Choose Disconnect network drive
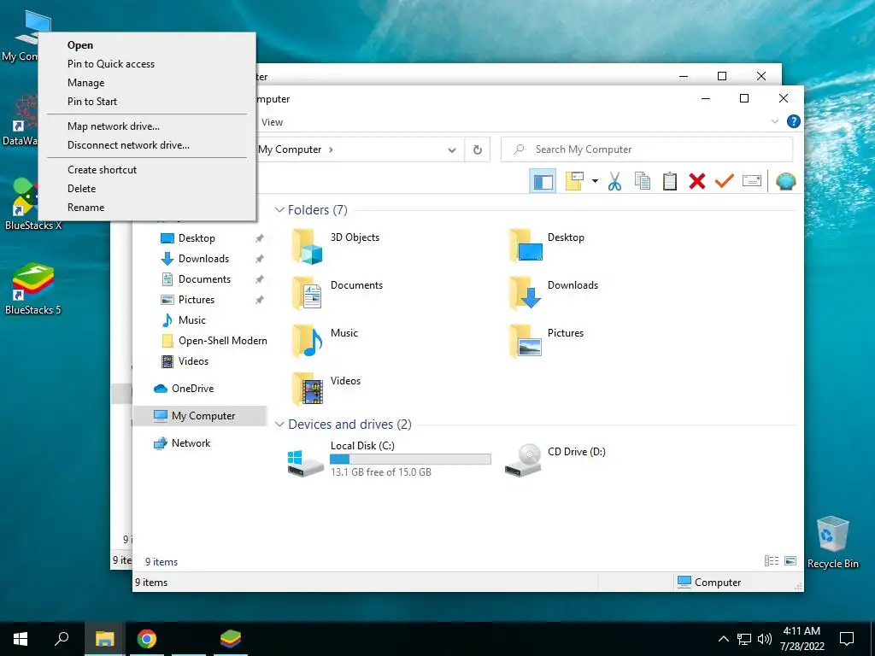 147,145
